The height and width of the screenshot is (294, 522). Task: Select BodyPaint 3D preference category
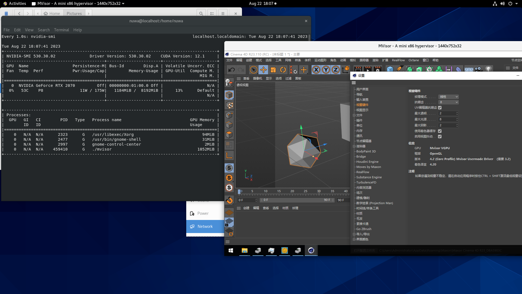pyautogui.click(x=366, y=151)
